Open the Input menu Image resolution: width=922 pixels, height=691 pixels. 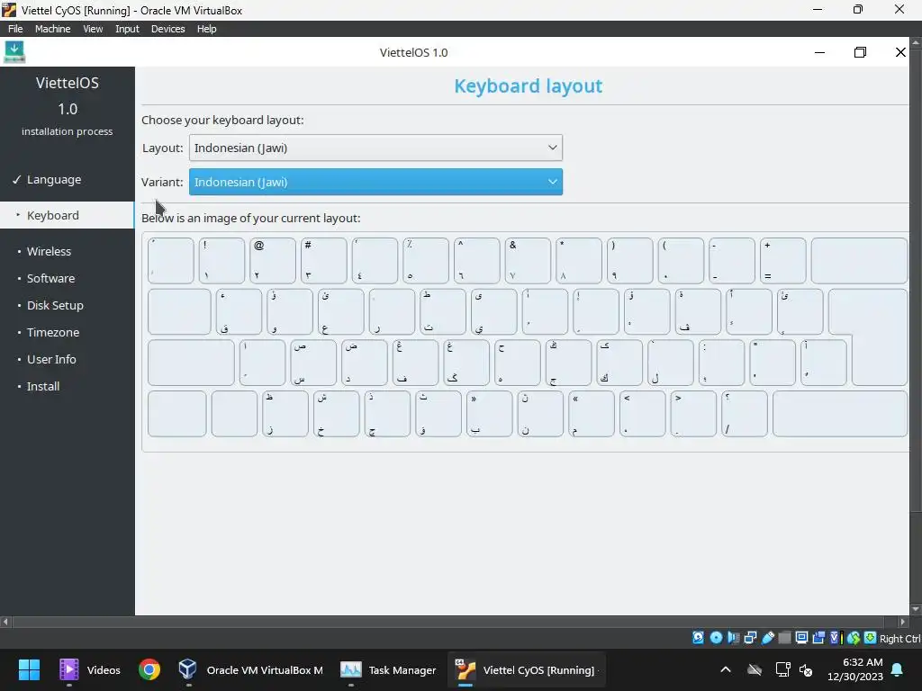tap(127, 28)
